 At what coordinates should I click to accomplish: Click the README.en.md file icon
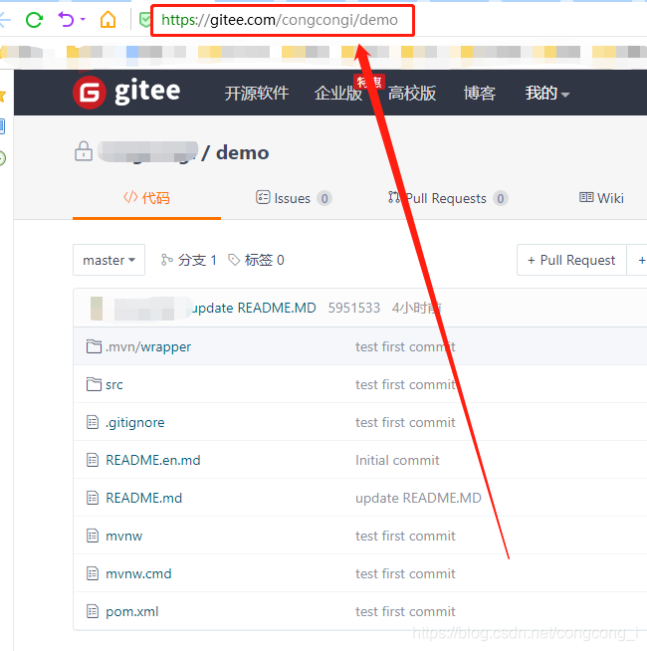point(93,460)
